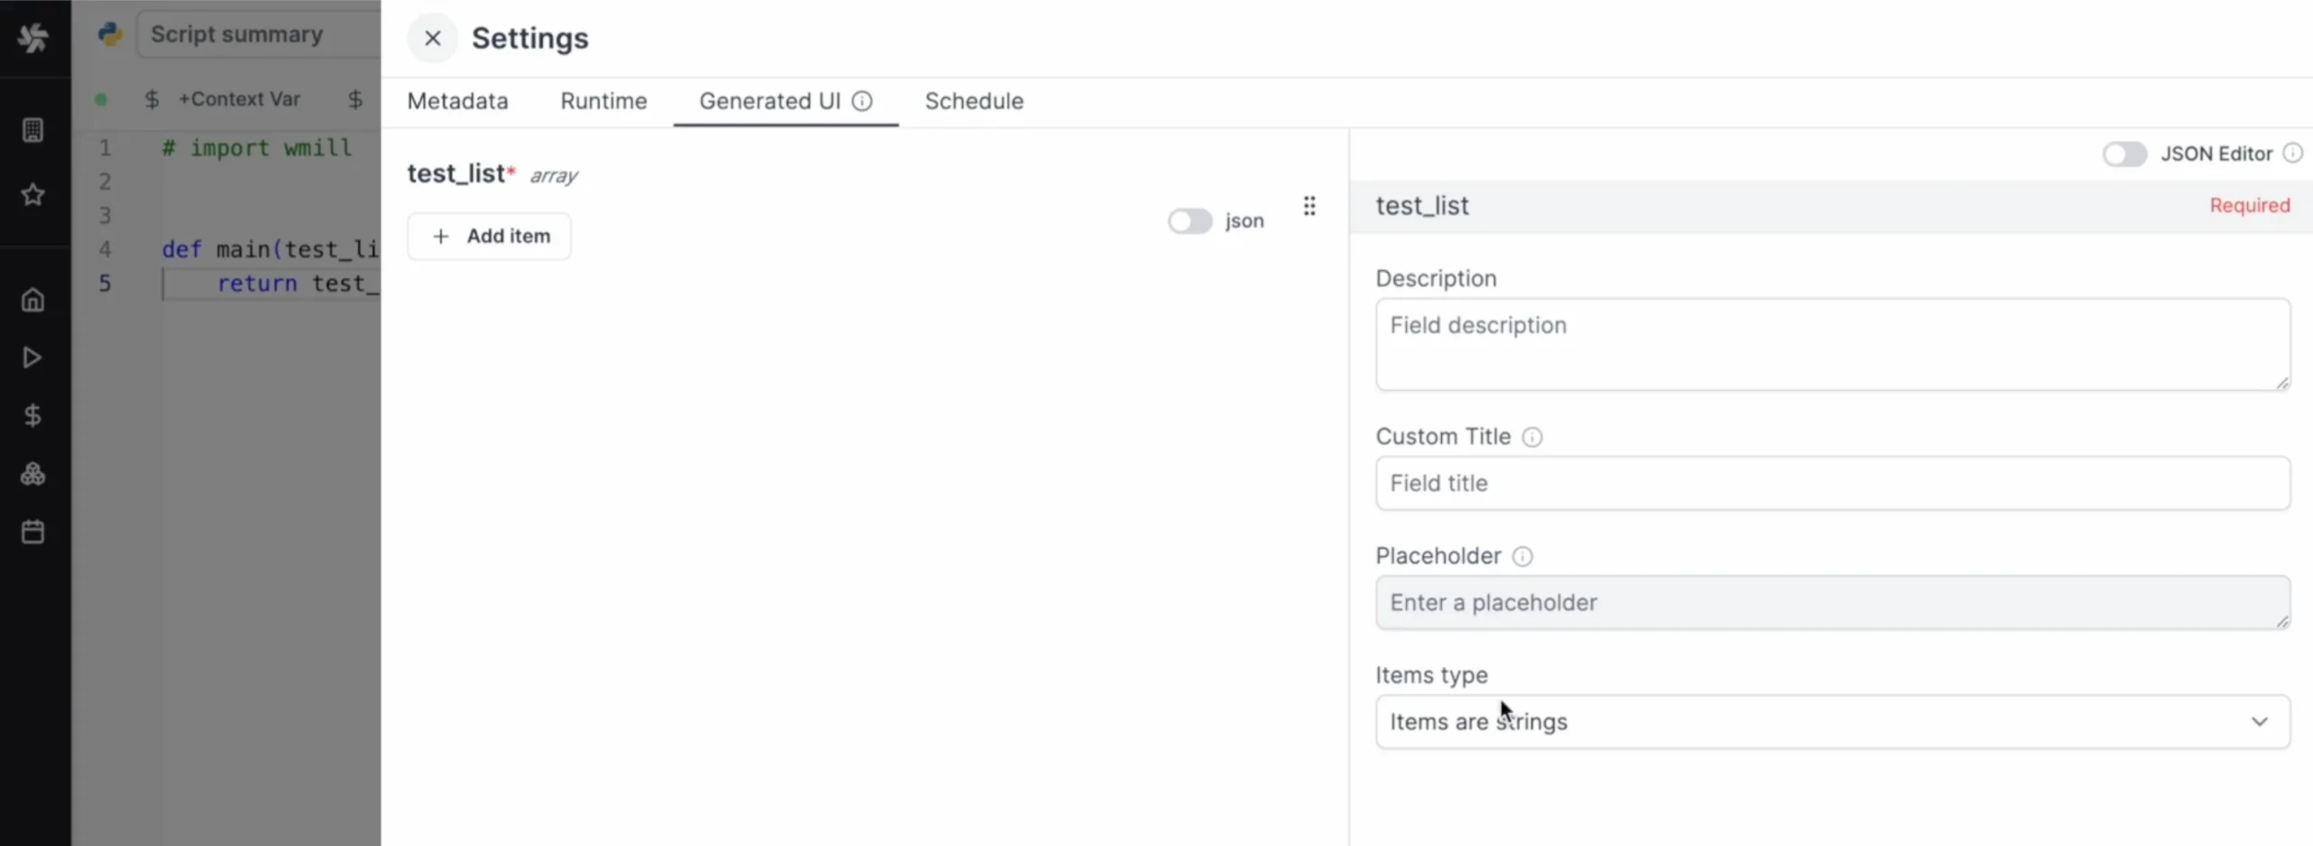Screen dimensions: 2313x846
Task: Click info icon beside Generated UI
Action: [x=863, y=101]
